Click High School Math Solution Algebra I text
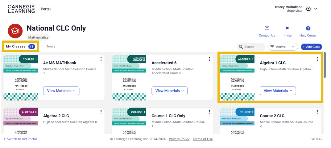Screen dimensions: 331x148 286,69
